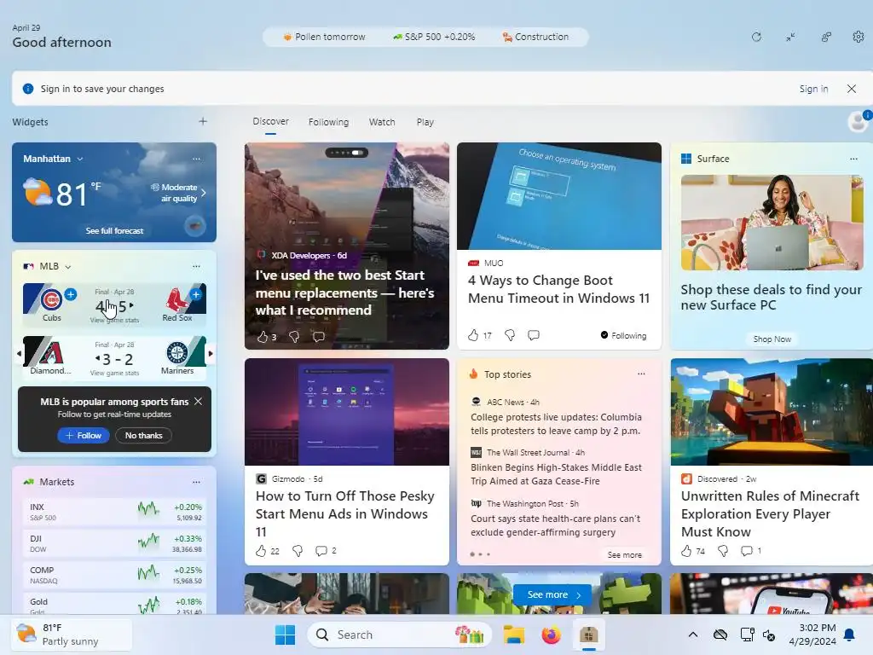Select the INX S&P 500 market row
Image resolution: width=873 pixels, height=655 pixels.
[115, 512]
